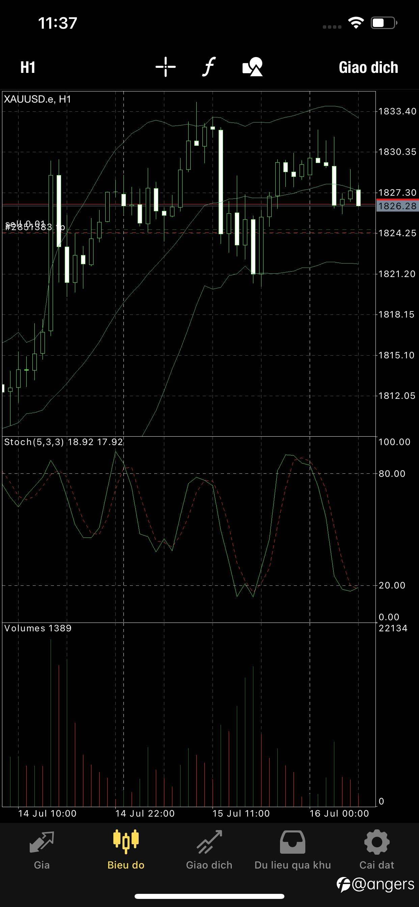Tap the Gia arrows icon
The image size is (419, 907).
(x=41, y=842)
